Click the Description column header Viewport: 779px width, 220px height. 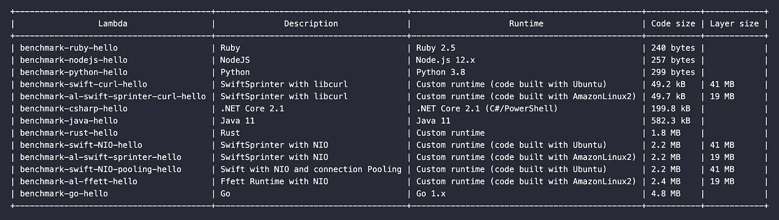pyautogui.click(x=311, y=24)
